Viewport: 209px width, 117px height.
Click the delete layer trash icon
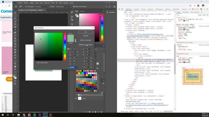101,112
